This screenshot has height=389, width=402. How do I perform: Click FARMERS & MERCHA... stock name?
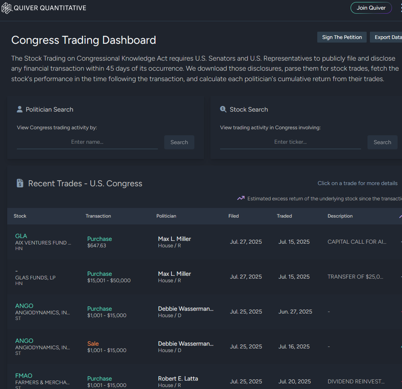click(x=42, y=382)
